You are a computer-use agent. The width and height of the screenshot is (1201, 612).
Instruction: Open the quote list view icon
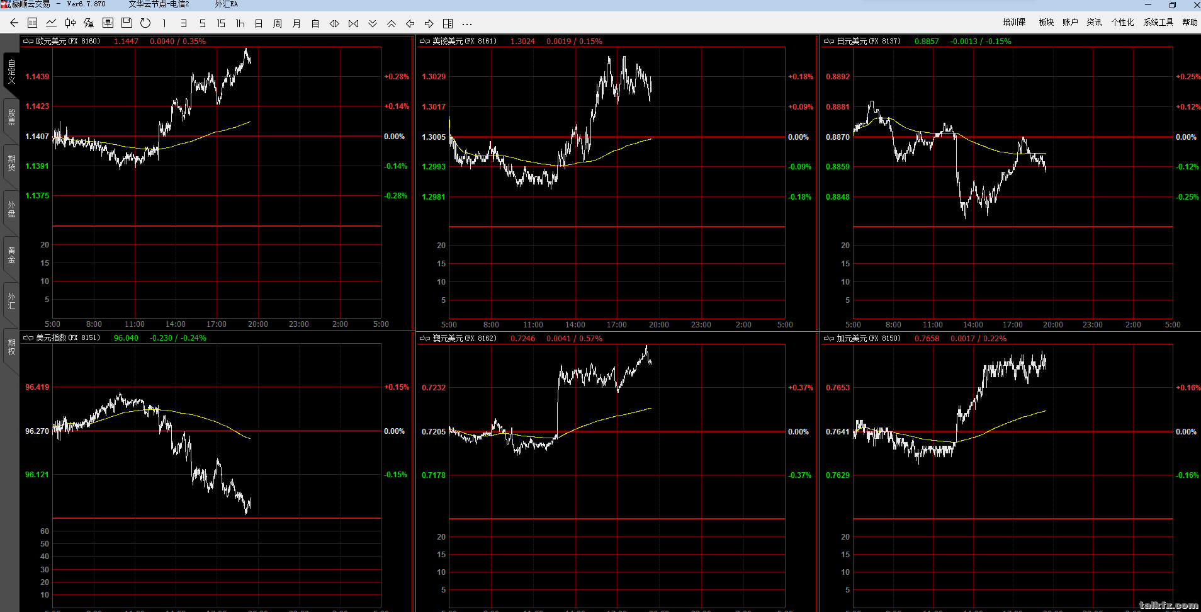pyautogui.click(x=33, y=23)
